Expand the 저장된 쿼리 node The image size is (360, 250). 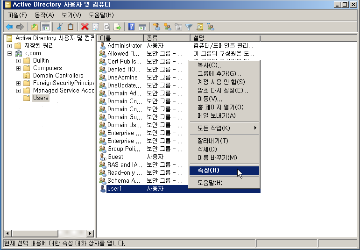(x=9, y=46)
